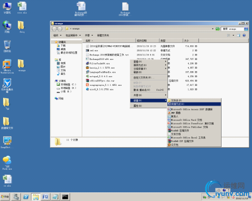Expand the 组织 (Organize) dropdown

[x=57, y=35]
